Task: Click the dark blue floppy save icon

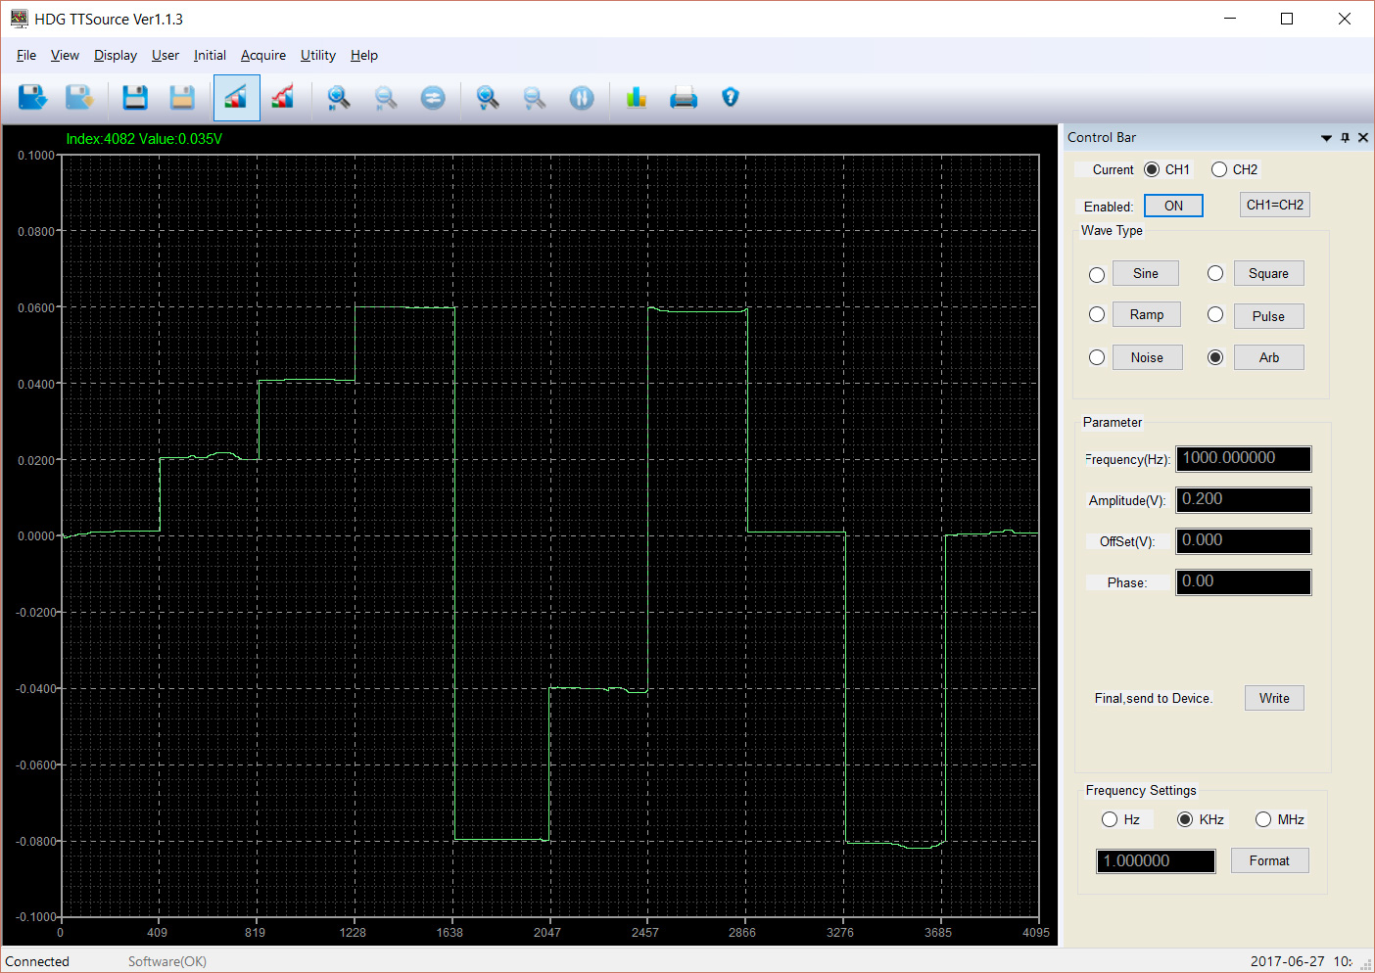Action: (134, 97)
